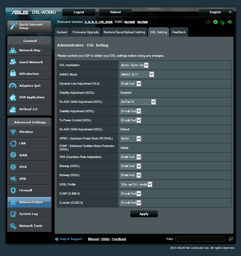The height and width of the screenshot is (256, 241).
Task: Focus the FAQ search field
Action: pyautogui.click(x=200, y=239)
